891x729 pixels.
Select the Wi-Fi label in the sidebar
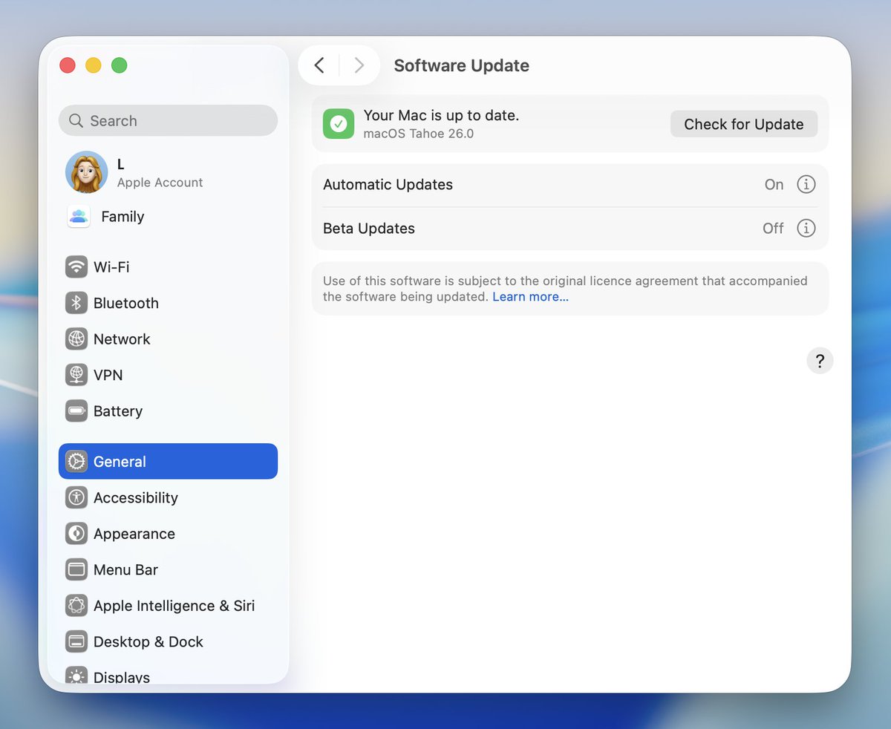(x=111, y=267)
